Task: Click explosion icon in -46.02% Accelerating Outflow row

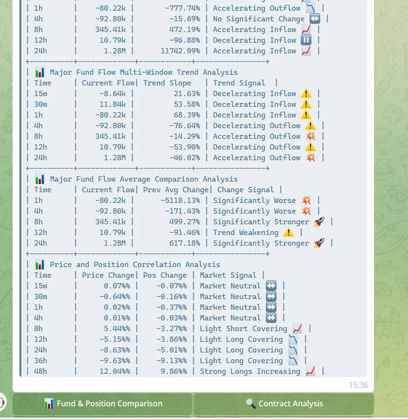Action: 310,158
